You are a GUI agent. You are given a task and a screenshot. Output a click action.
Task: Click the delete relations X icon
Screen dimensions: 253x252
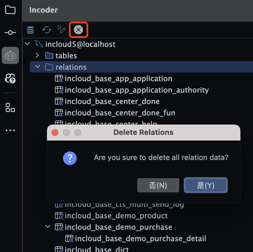[x=78, y=30]
